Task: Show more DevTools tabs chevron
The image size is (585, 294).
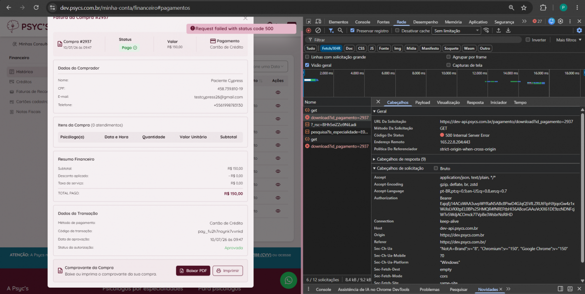Action: click(x=524, y=21)
